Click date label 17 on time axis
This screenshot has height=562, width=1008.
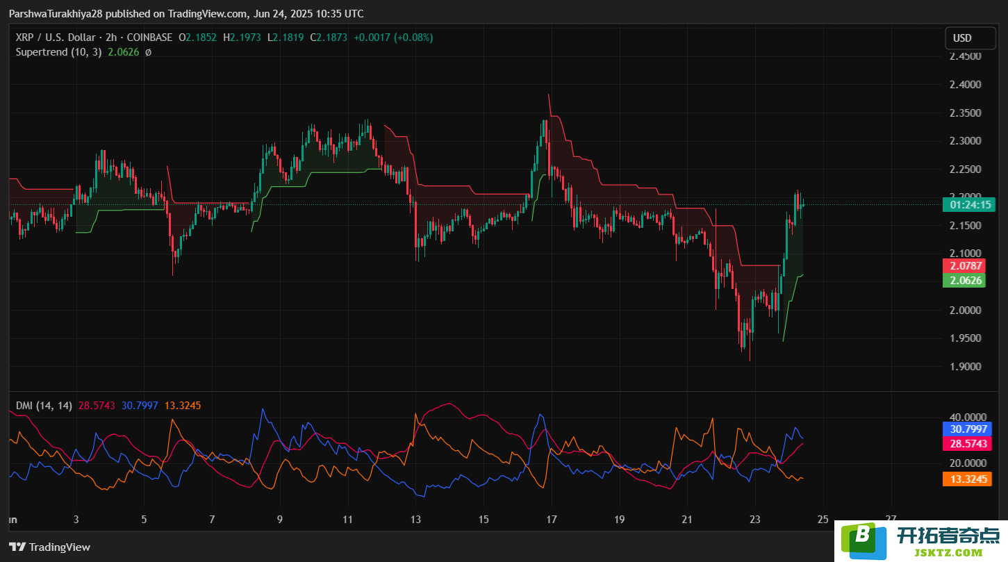point(552,519)
